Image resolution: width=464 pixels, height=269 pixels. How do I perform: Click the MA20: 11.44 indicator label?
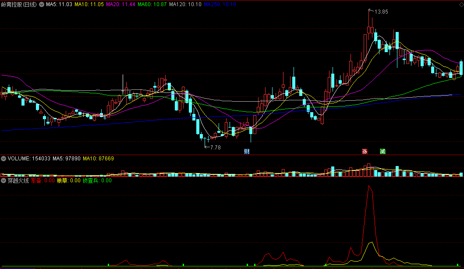(x=120, y=4)
